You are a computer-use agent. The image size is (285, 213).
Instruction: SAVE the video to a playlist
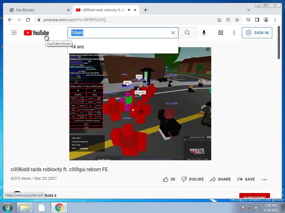[x=246, y=179]
